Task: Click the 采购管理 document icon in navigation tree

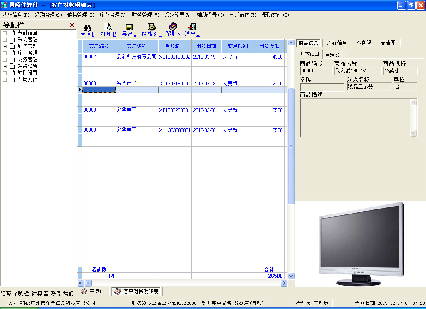Action: (12, 40)
